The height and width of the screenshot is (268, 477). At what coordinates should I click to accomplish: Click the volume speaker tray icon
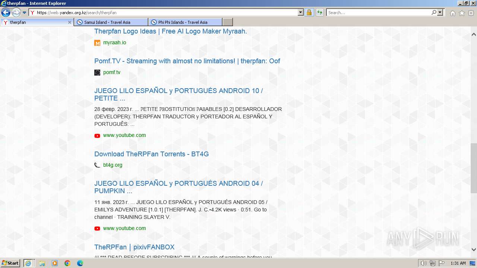click(x=423, y=263)
